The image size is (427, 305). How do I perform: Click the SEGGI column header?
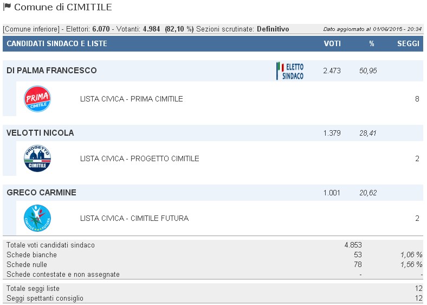point(408,43)
